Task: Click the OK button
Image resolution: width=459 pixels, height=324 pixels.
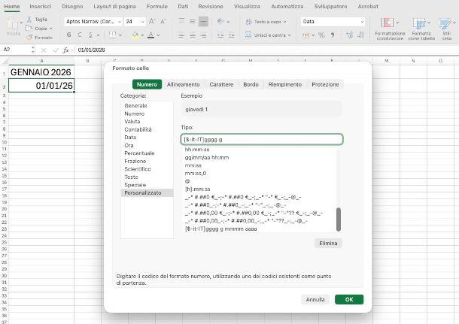Action: click(349, 299)
